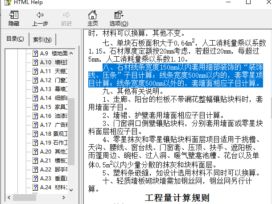This screenshot has height=204, width=272.
Task: Open the Options 选项(O) toolbar menu
Action: [119, 18]
